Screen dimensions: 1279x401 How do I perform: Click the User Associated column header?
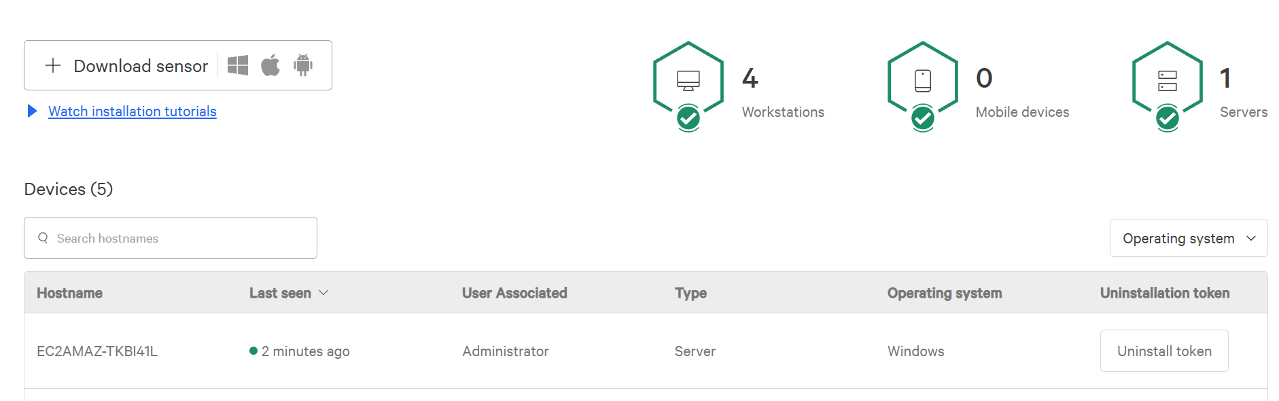(x=514, y=293)
